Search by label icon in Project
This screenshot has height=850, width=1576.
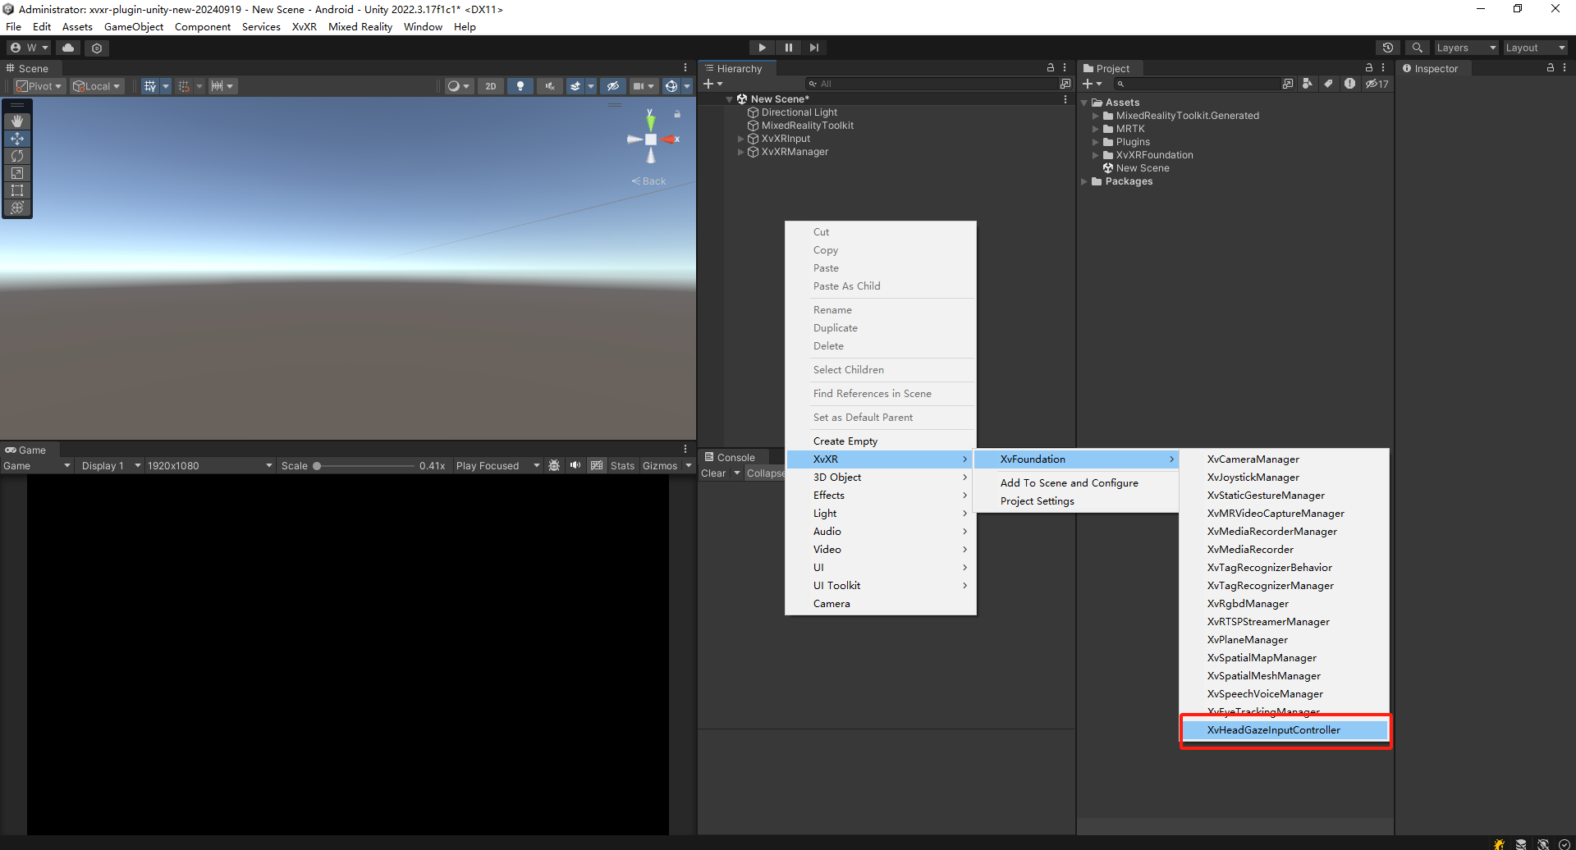1329,84
